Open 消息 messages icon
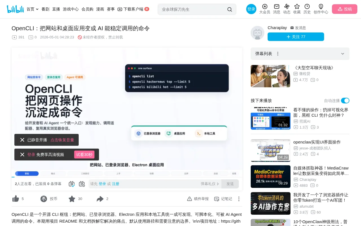 click(x=277, y=6)
